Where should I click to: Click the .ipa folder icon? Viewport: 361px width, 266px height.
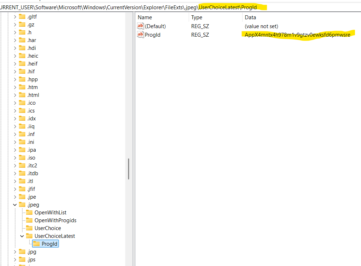tap(22, 150)
